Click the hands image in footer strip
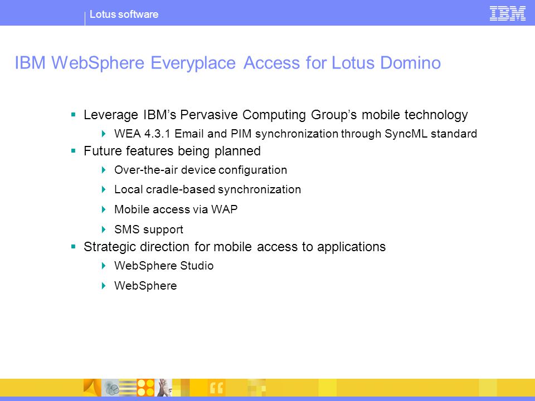This screenshot has width=535, height=401. click(163, 388)
